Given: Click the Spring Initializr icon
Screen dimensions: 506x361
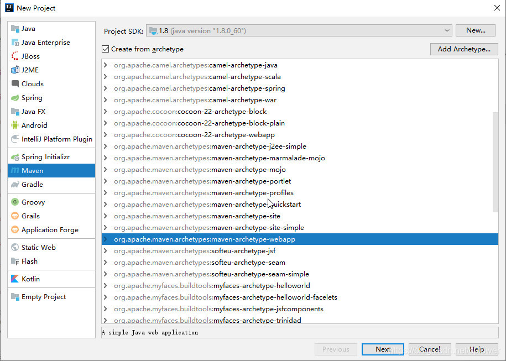Looking at the screenshot, I should [15, 157].
